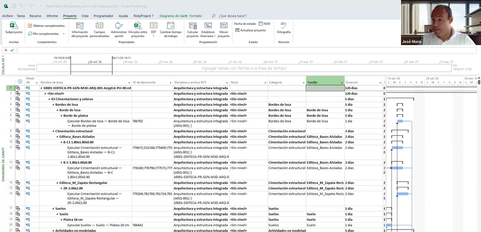Image resolution: width=481 pixels, height=232 pixels.
Task: Open Disciplina o archivo RVT filter dropdown
Action: tap(227, 83)
